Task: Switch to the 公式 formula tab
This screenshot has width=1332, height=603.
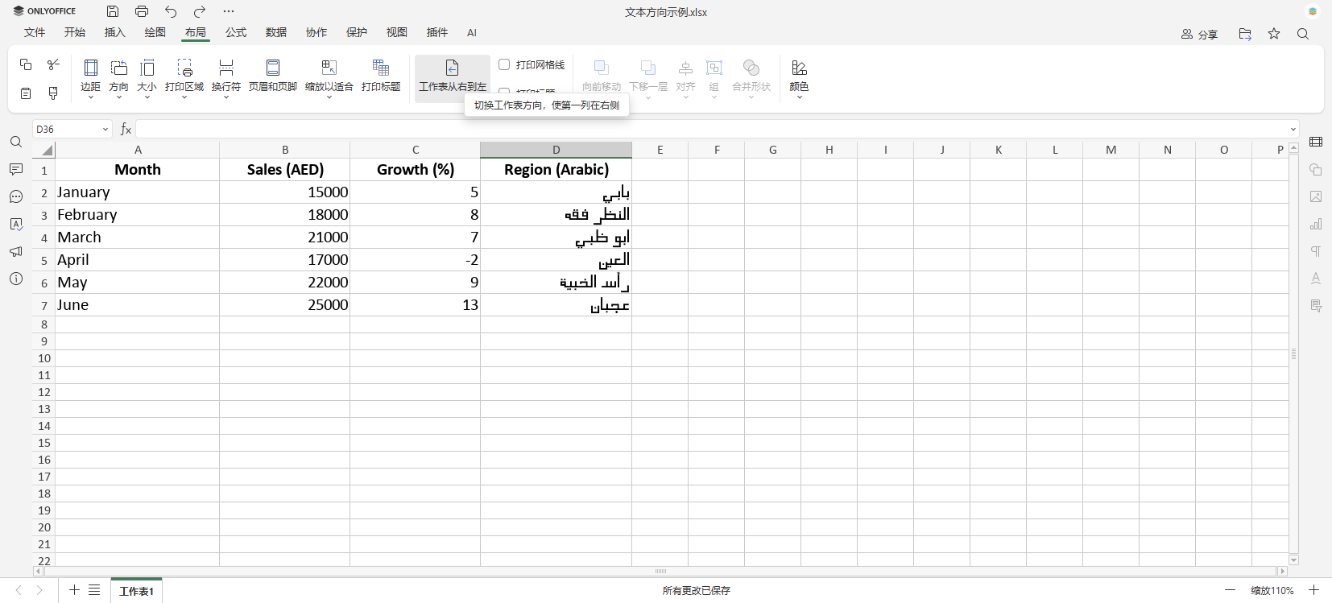Action: [236, 32]
